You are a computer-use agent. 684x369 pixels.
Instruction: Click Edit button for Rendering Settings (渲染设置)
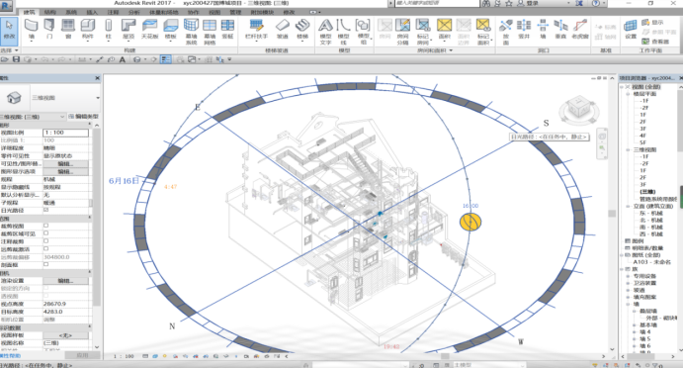pyautogui.click(x=65, y=280)
